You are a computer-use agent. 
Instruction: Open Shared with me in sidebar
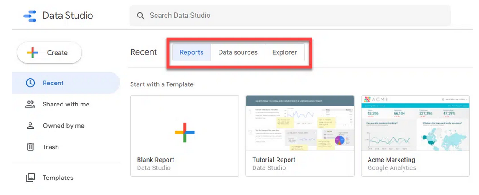tap(66, 105)
